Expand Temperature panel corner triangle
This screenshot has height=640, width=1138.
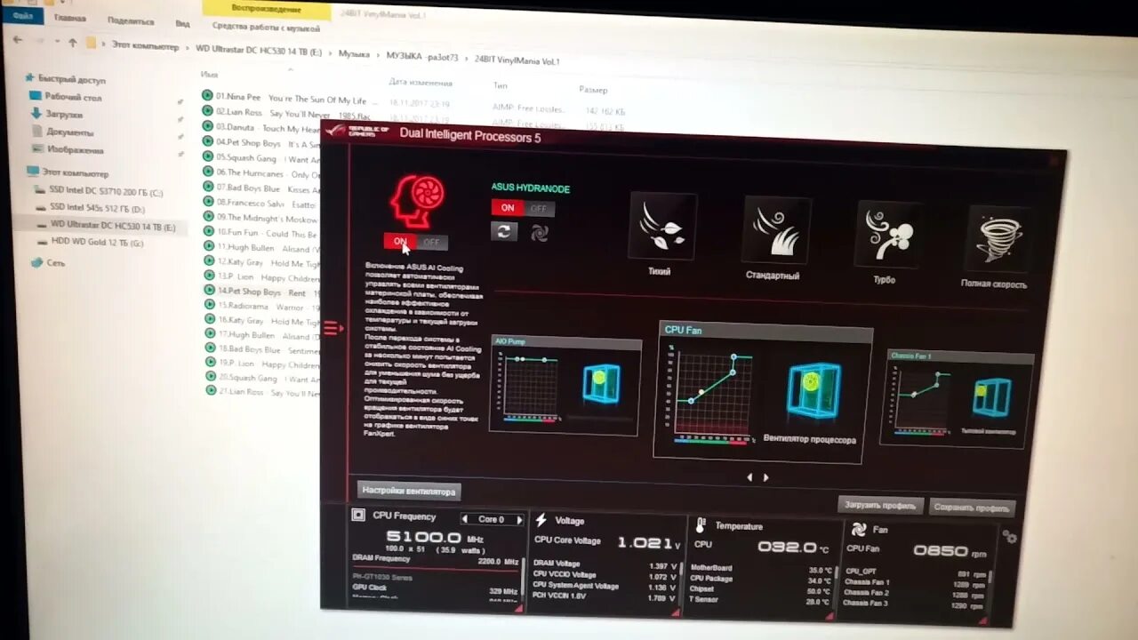click(830, 616)
